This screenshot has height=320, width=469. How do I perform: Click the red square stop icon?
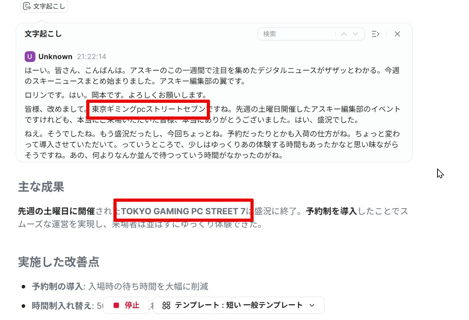click(x=116, y=305)
